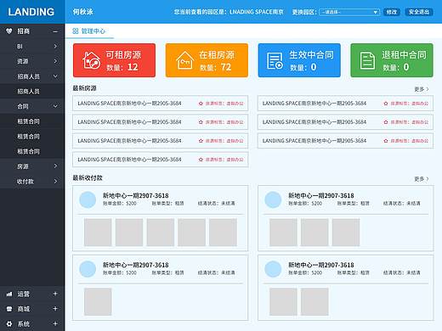Click the only thumbnail in bottom-left payment card
Screen dimensions: 442x331
[98, 301]
